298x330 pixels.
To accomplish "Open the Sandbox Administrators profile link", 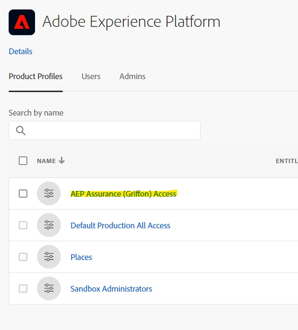I will pyautogui.click(x=111, y=289).
